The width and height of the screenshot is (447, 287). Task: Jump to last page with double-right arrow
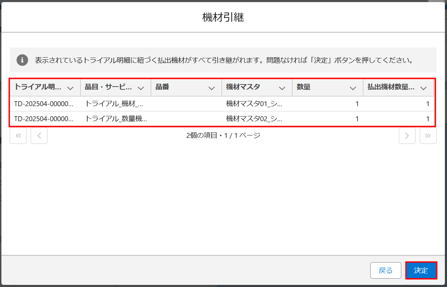coord(428,136)
